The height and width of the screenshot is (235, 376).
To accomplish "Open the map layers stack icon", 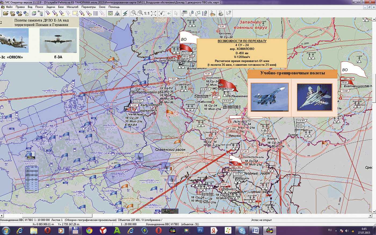I will click(x=34, y=13).
